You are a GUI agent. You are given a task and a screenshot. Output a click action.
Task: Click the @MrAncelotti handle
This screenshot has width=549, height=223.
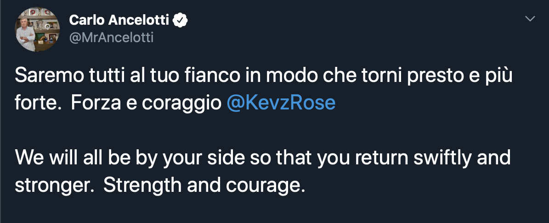click(111, 38)
